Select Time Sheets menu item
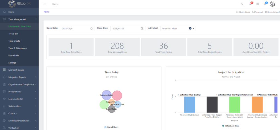280x130 pixels. click(14, 41)
